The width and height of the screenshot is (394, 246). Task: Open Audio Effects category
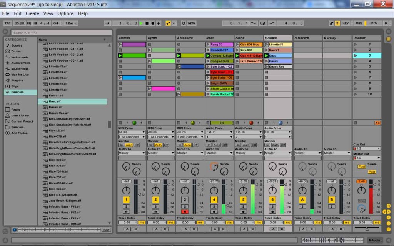tap(21, 63)
